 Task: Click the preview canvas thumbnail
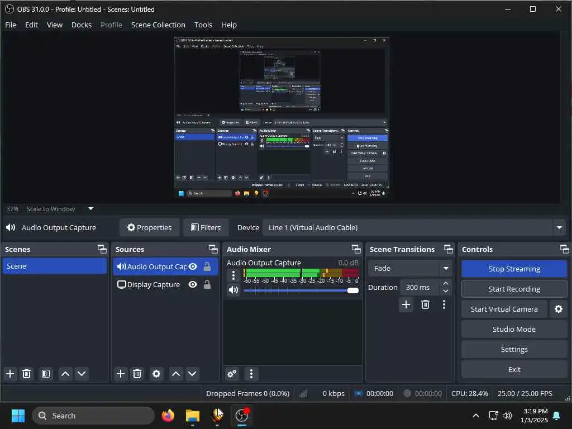[282, 117]
